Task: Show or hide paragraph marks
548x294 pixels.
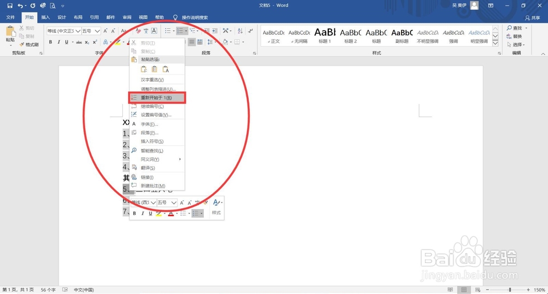Action: point(250,31)
